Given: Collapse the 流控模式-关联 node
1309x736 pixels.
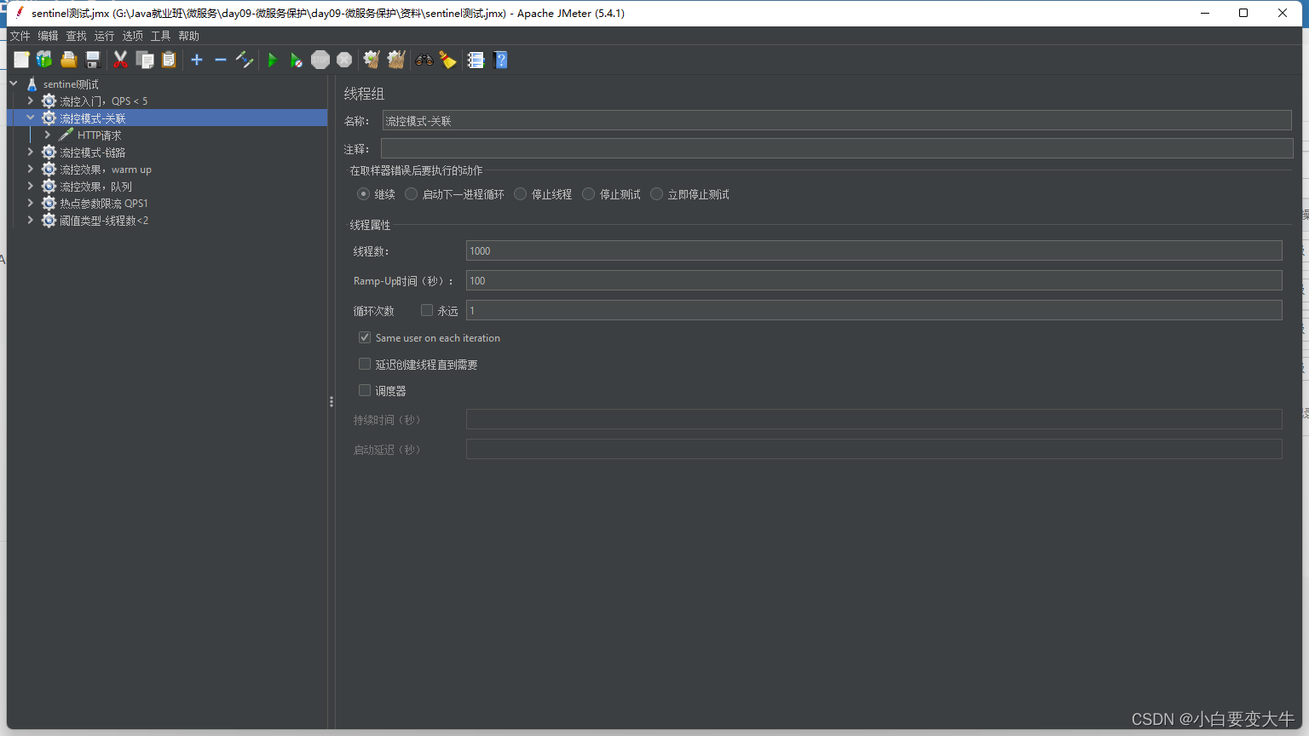Looking at the screenshot, I should coord(31,118).
